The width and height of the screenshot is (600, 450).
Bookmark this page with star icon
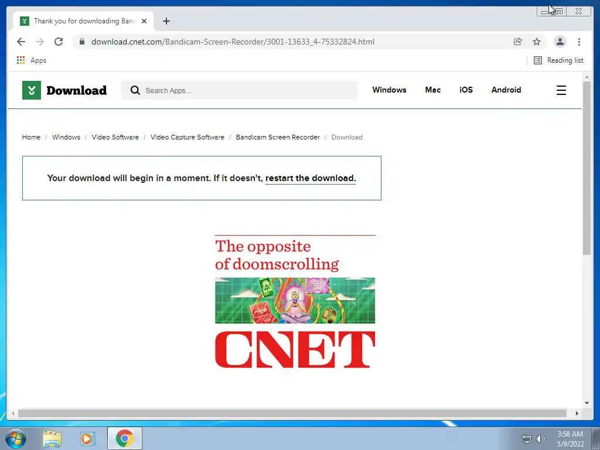[537, 42]
